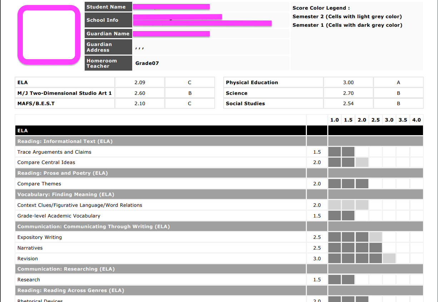Viewport: 438px width, 302px height.
Task: Click the Research score 1.5
Action: coord(317,280)
